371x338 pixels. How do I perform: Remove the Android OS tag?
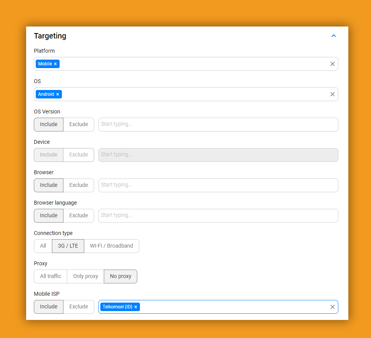58,94
